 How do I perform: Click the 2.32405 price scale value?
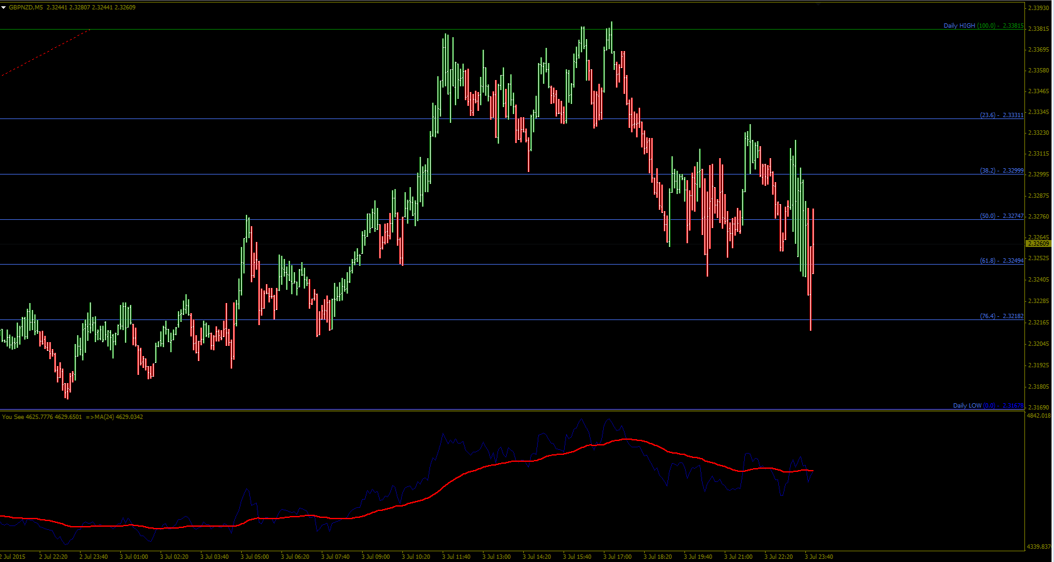tap(1038, 280)
